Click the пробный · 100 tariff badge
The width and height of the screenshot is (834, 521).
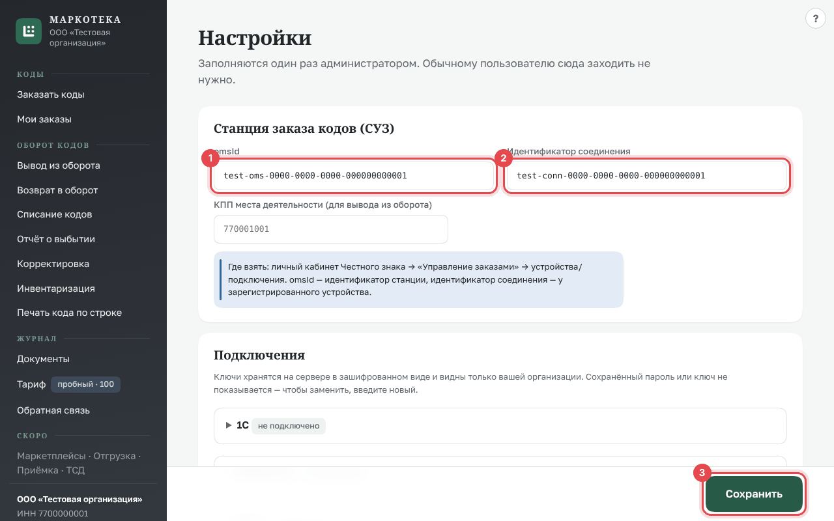tap(85, 384)
